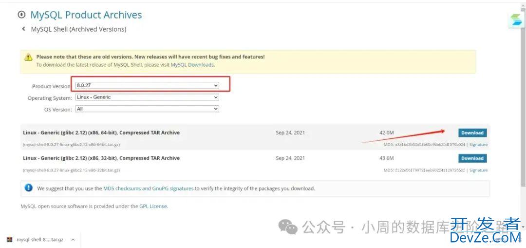Open the Operating System dropdown Linux - Generic

(147, 97)
